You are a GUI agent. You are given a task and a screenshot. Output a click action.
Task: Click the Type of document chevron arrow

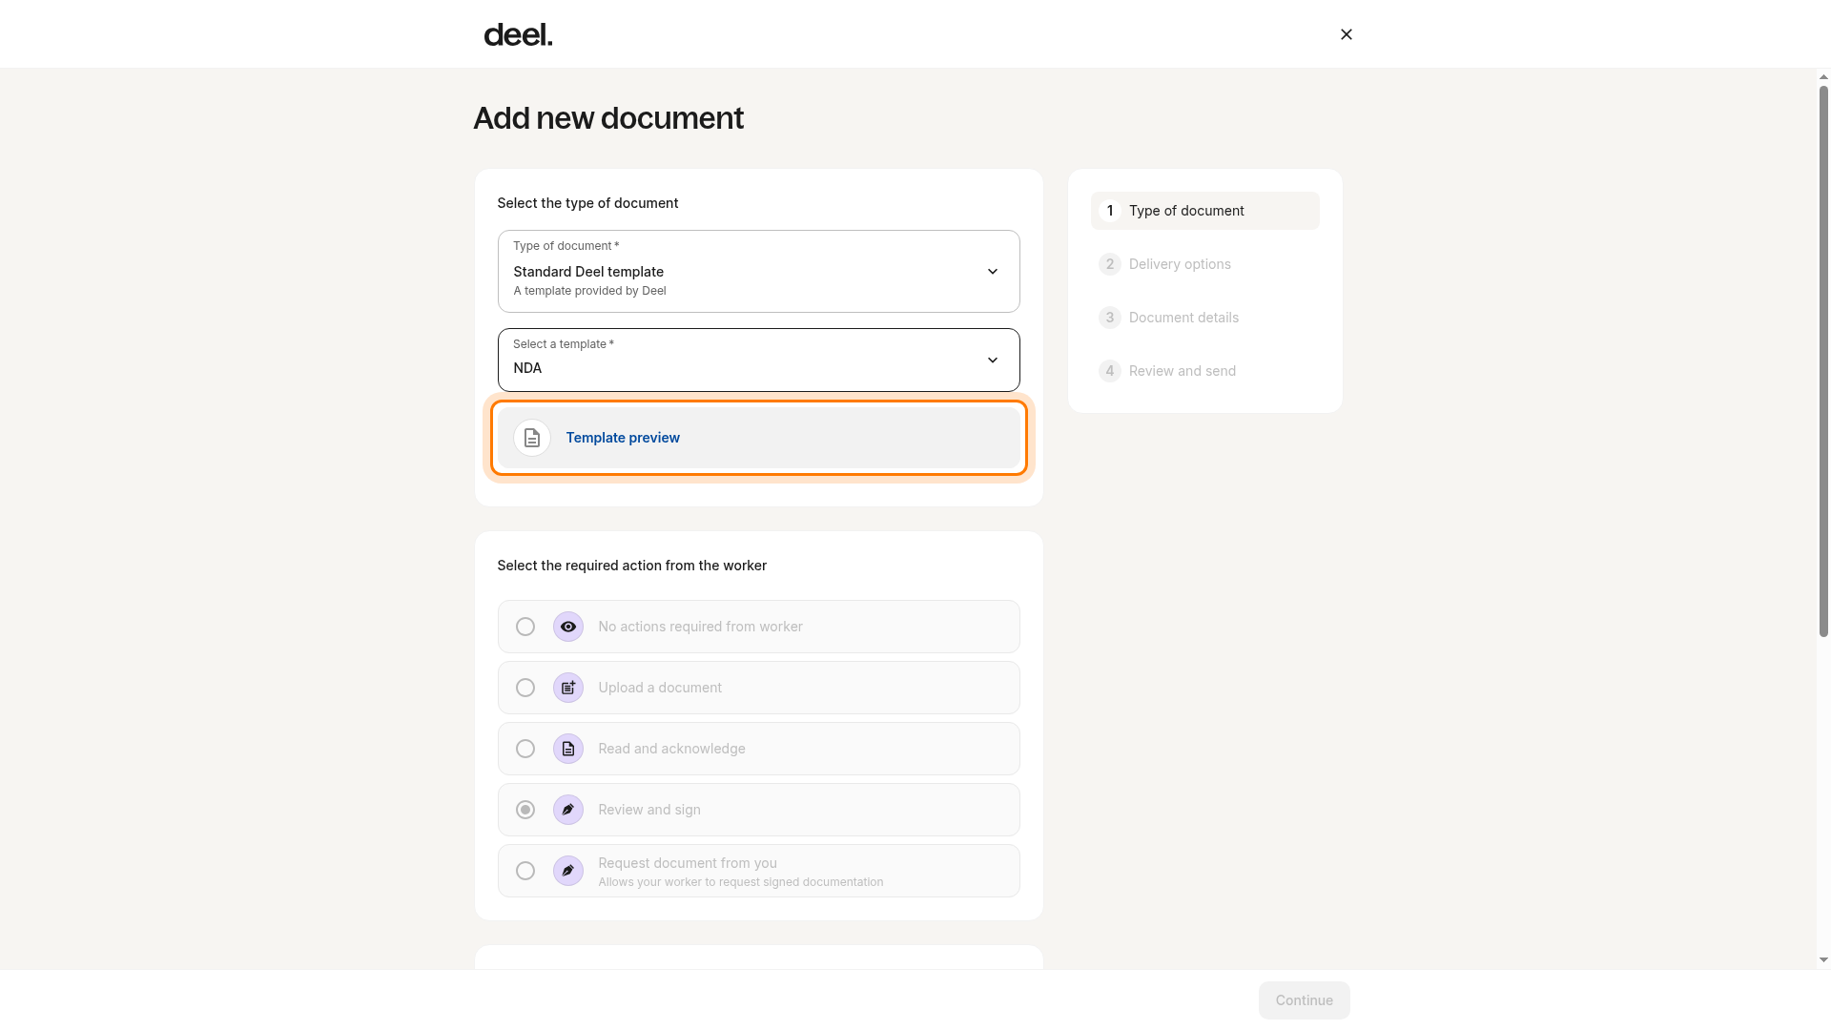(x=993, y=272)
